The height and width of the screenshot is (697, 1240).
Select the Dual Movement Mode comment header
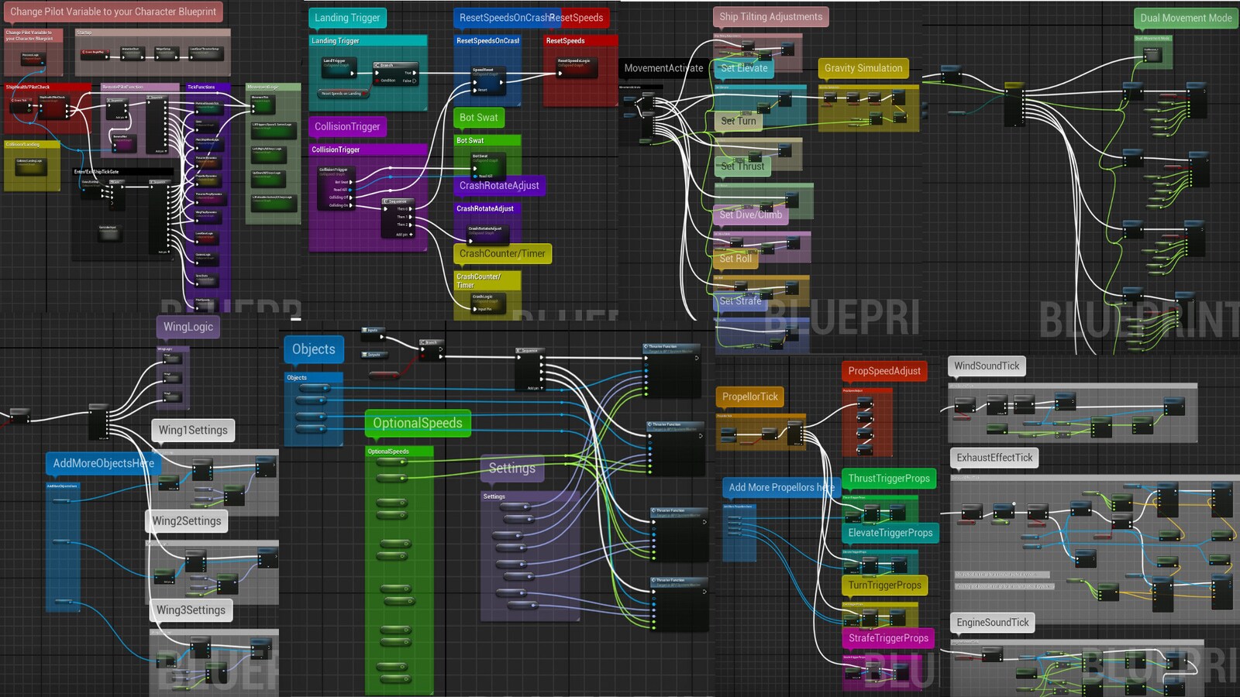(x=1186, y=17)
